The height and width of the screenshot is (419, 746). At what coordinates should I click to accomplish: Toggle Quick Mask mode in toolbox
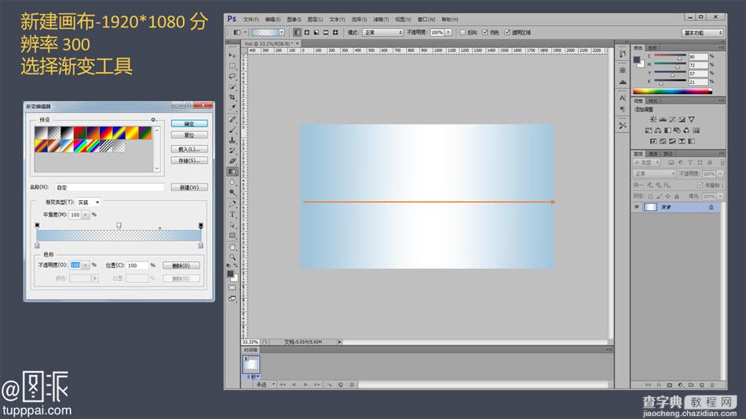232,288
